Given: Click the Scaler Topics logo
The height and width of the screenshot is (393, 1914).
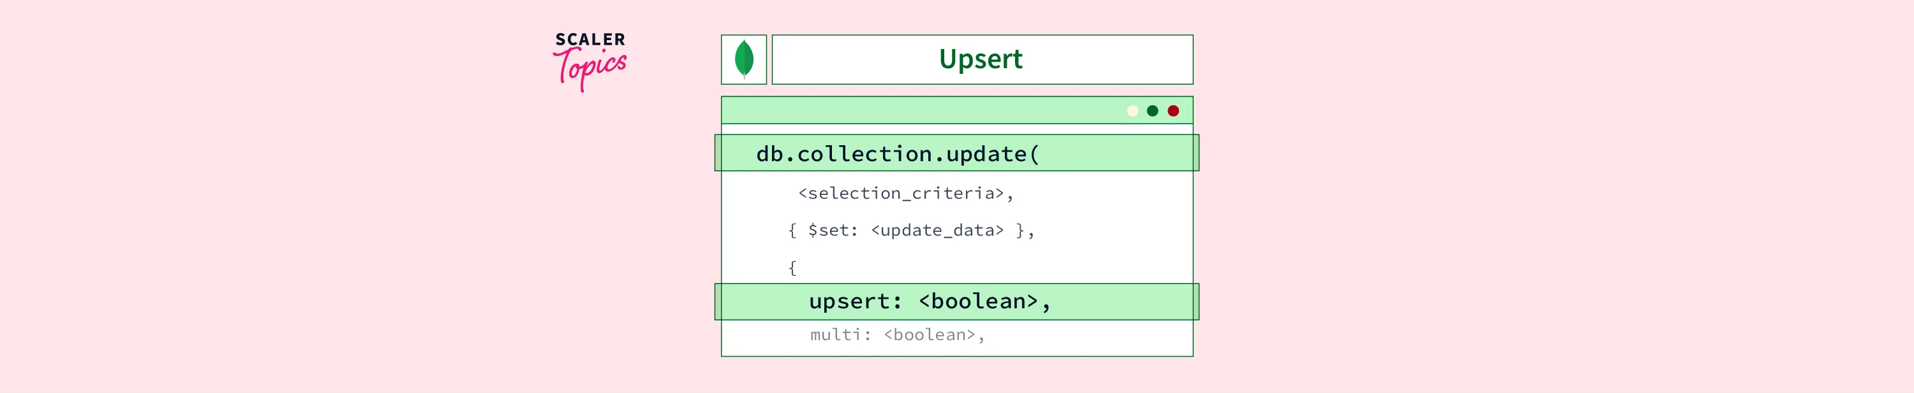Looking at the screenshot, I should pyautogui.click(x=590, y=60).
